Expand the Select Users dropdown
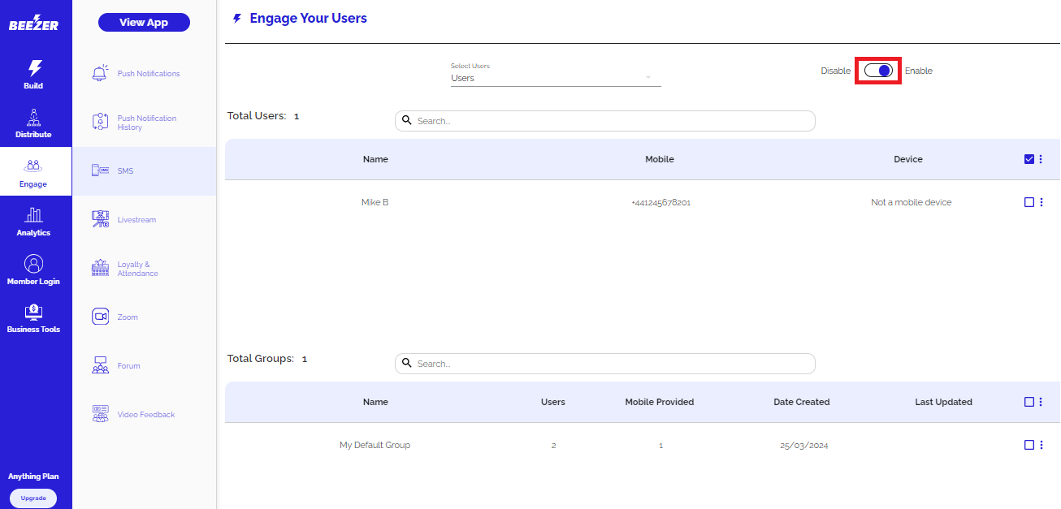The width and height of the screenshot is (1061, 509). tap(556, 78)
